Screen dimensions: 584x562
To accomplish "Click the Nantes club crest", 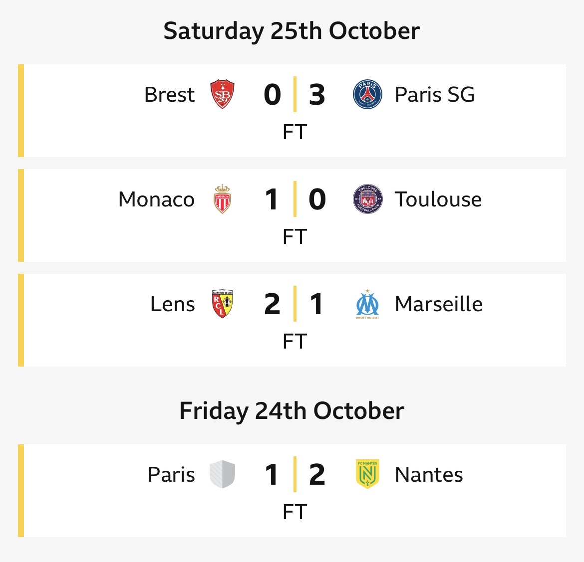I will (367, 474).
